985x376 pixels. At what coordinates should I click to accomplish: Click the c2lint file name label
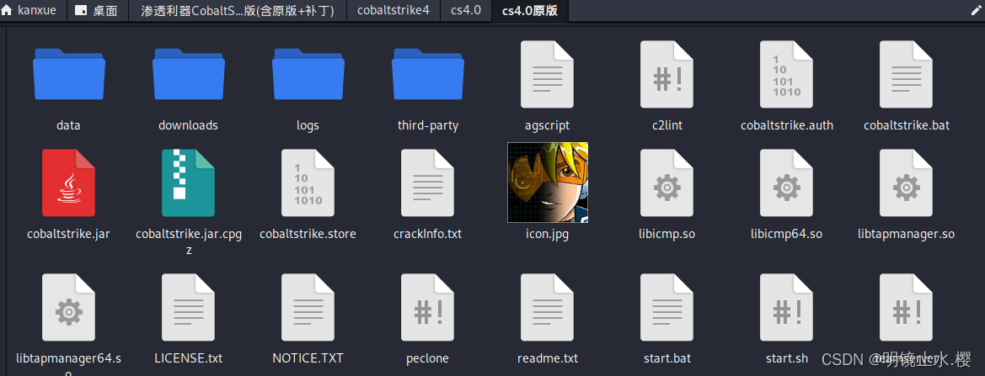[667, 125]
